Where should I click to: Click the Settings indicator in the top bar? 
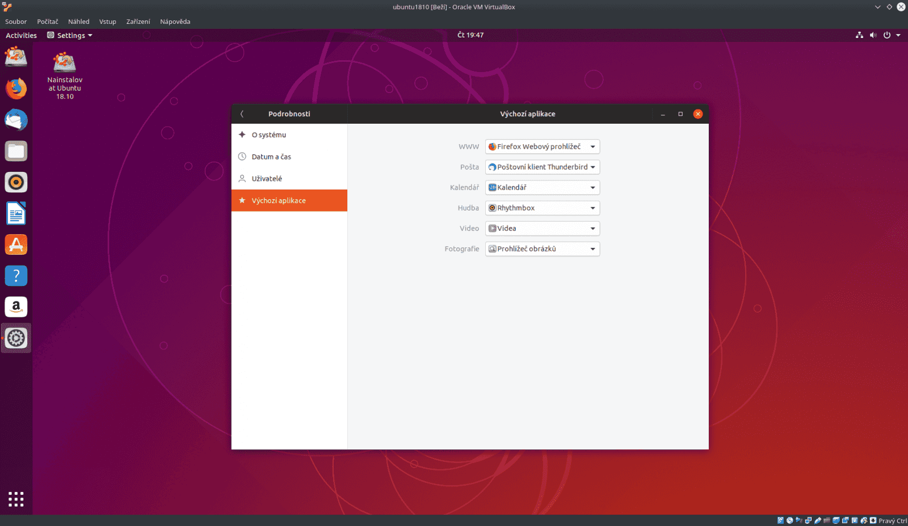[x=69, y=35]
